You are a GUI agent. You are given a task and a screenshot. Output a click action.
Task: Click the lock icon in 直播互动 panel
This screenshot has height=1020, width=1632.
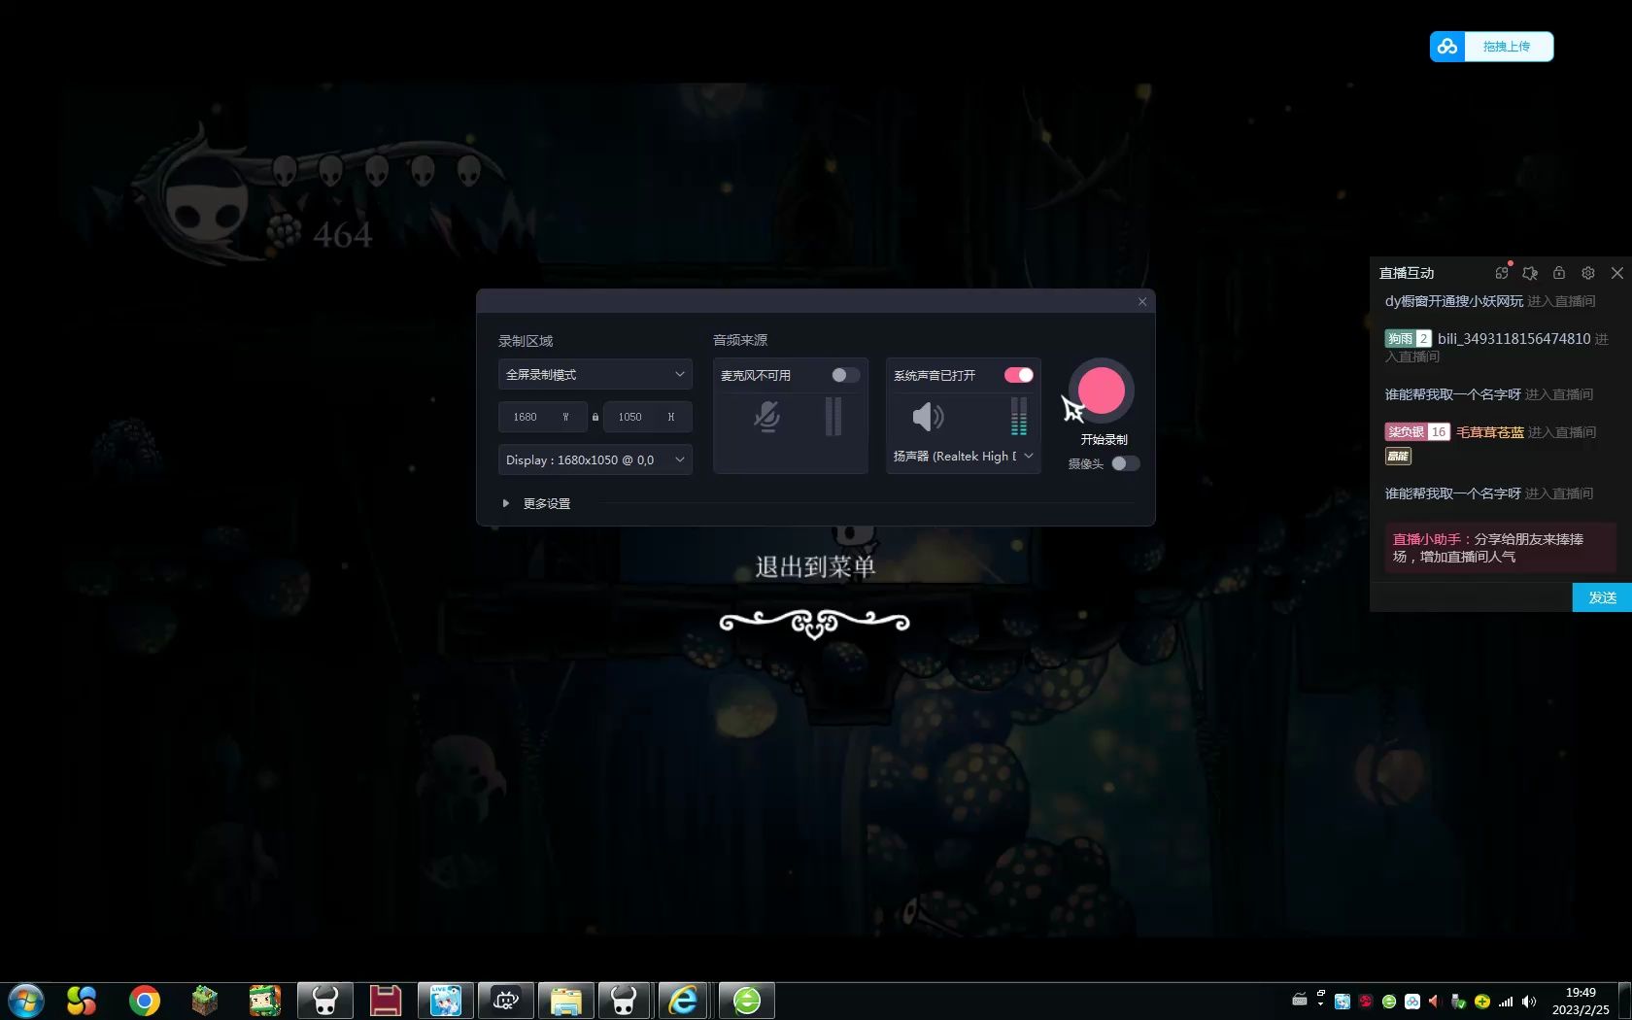click(1559, 273)
